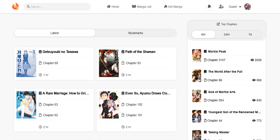
Task: Click the Youngest Son of the Renowned cover thumbnail
Action: pos(197,116)
